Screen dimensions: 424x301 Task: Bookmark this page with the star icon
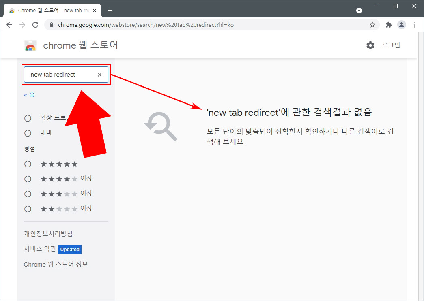coord(372,25)
